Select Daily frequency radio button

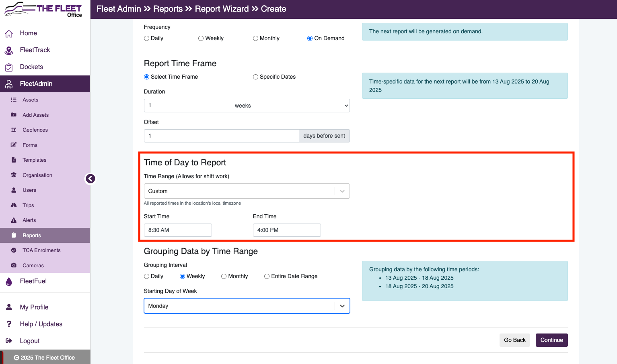[x=146, y=39]
